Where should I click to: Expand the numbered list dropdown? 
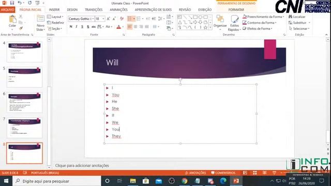point(143,19)
